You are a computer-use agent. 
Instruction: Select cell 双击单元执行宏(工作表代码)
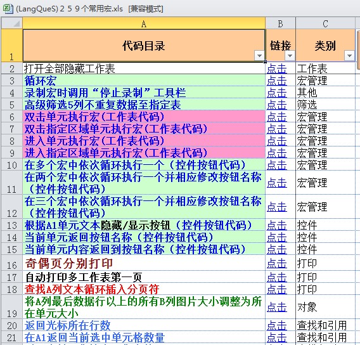tap(144, 117)
